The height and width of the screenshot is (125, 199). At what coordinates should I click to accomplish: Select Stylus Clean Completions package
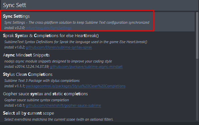tap(98, 80)
